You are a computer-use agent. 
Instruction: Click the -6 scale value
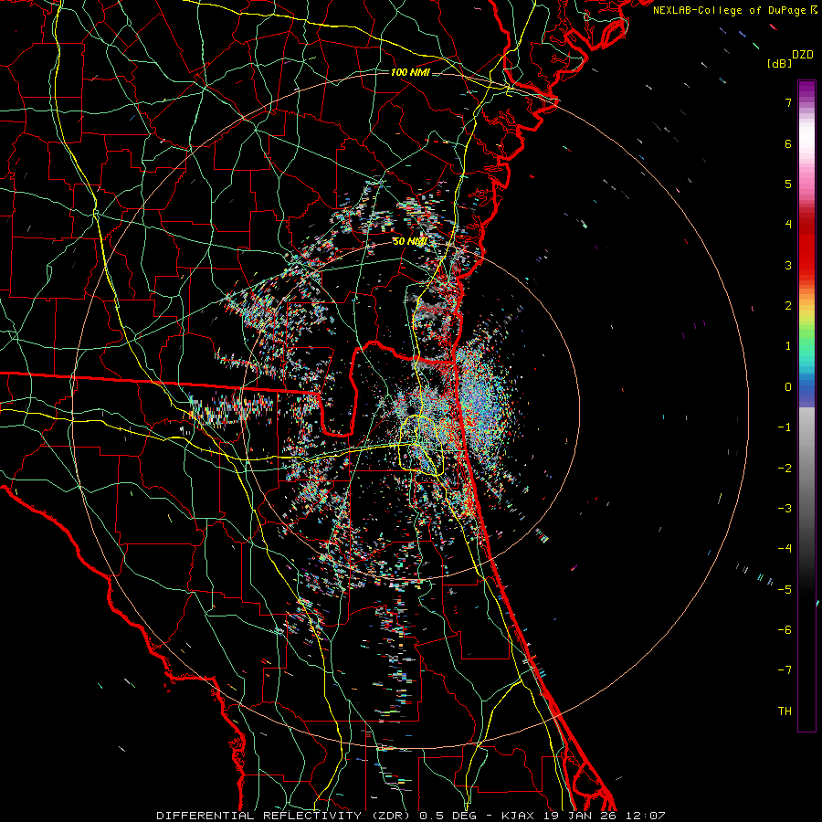(785, 629)
